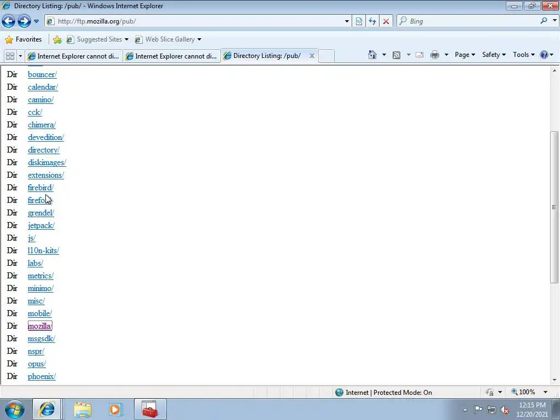The width and height of the screenshot is (560, 420).
Task: Expand the address bar autocomplete dropdown
Action: click(x=346, y=21)
